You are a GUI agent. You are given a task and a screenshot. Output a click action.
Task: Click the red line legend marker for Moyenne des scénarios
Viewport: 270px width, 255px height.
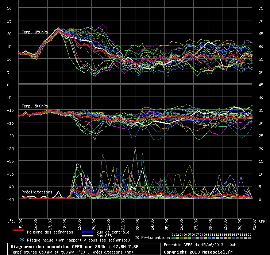(x=18, y=231)
